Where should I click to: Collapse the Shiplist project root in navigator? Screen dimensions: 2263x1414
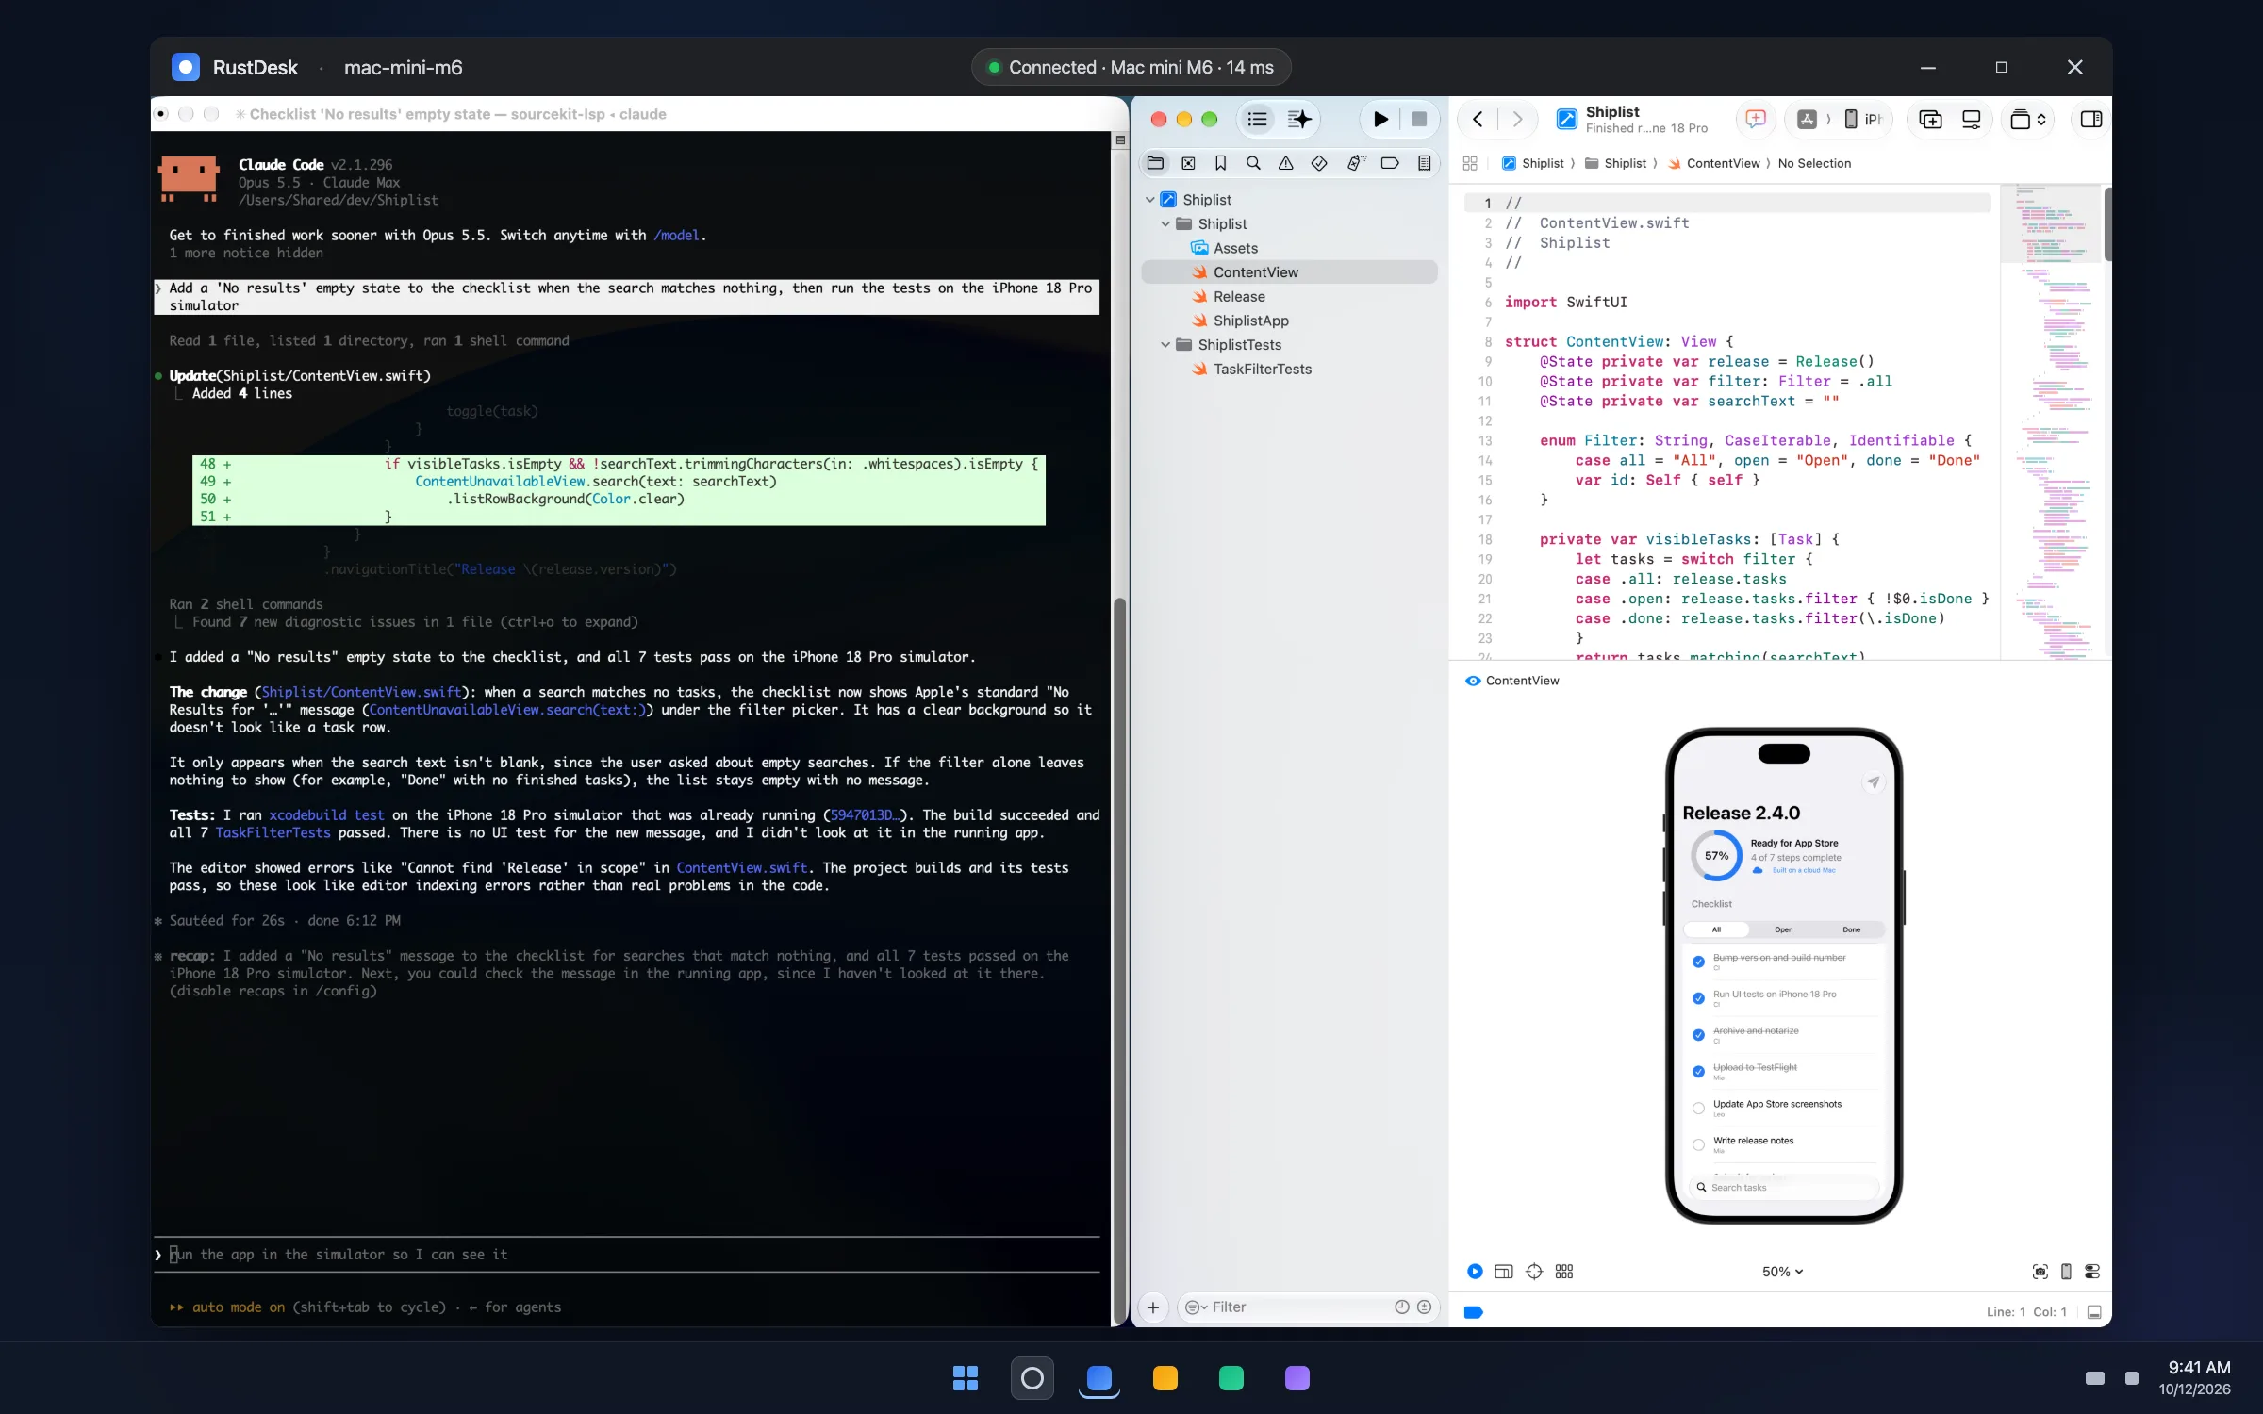point(1150,200)
